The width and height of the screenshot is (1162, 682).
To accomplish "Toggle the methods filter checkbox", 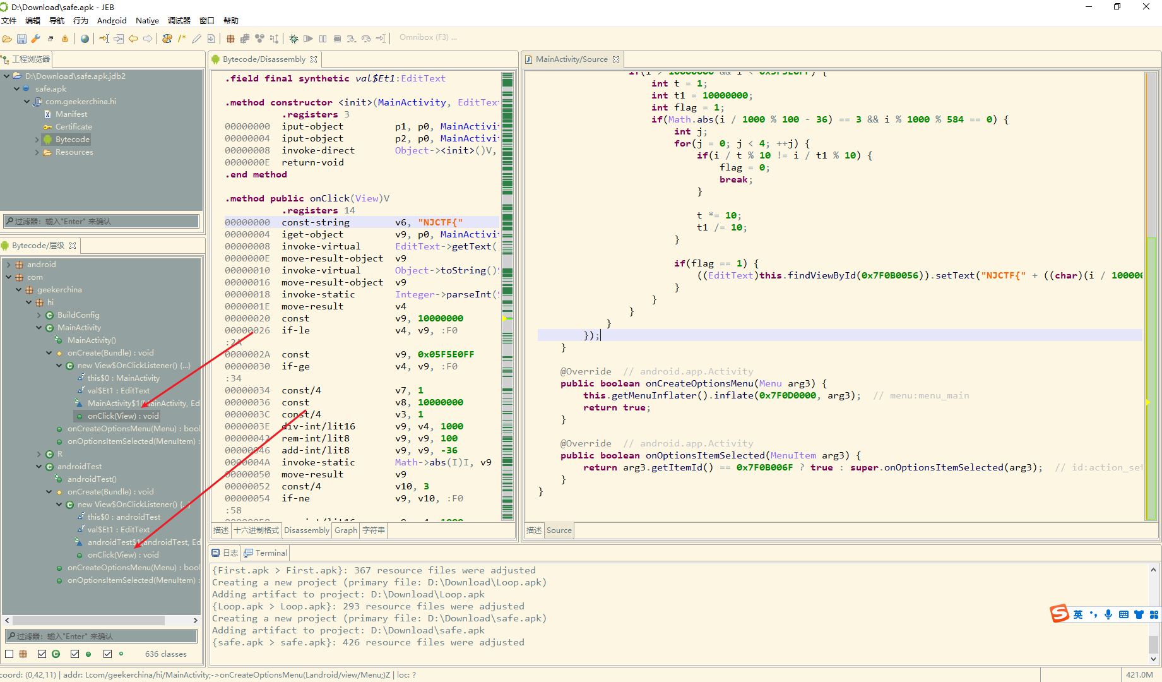I will (74, 654).
